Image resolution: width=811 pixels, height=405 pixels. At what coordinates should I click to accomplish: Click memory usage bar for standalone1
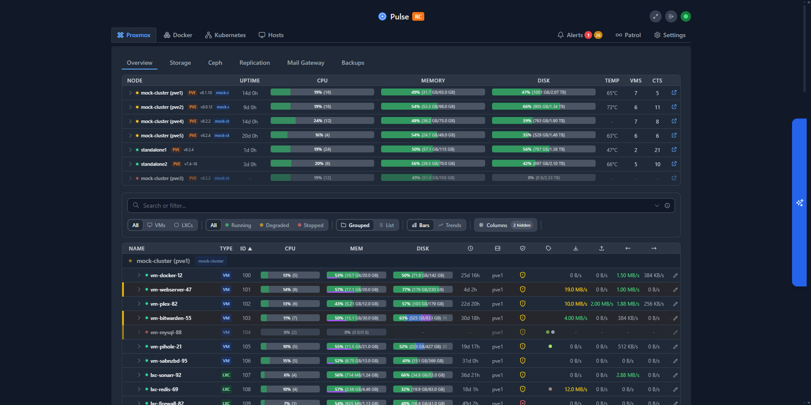point(433,149)
